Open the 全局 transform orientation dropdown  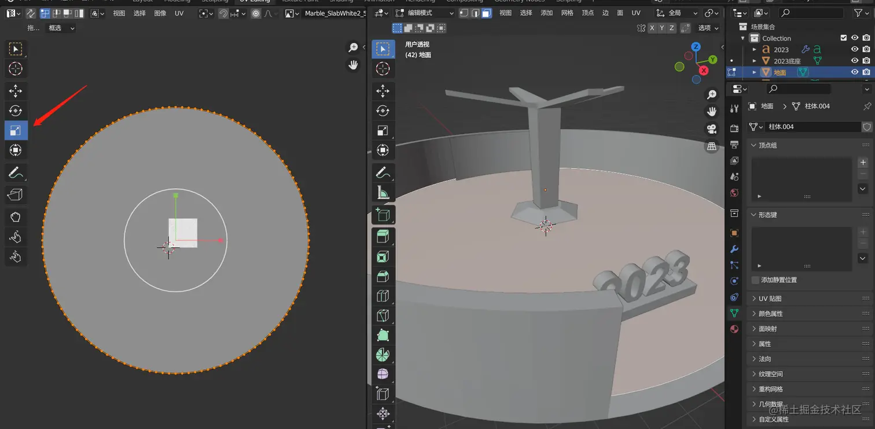(x=677, y=13)
